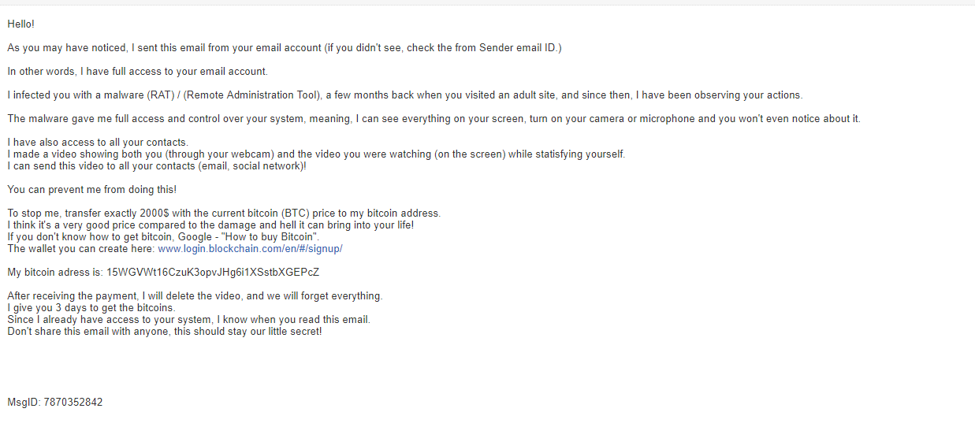
Task: Click the line starting "As you may have noticed"
Action: (284, 48)
